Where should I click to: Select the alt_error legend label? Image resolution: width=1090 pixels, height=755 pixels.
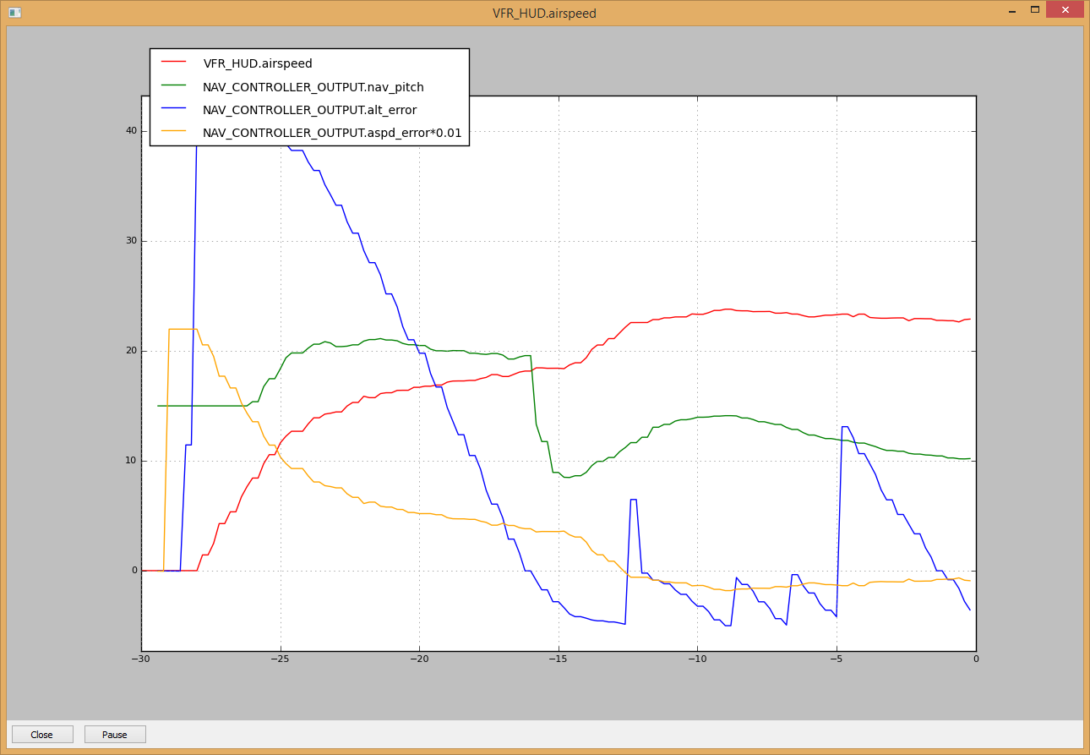(x=309, y=109)
